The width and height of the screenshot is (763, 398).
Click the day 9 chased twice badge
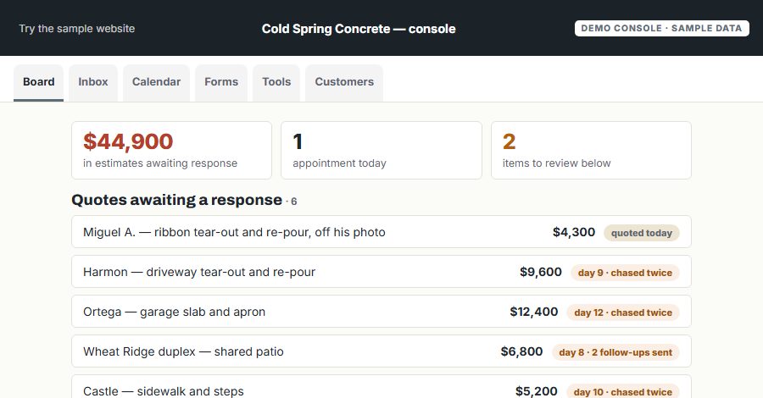click(625, 273)
